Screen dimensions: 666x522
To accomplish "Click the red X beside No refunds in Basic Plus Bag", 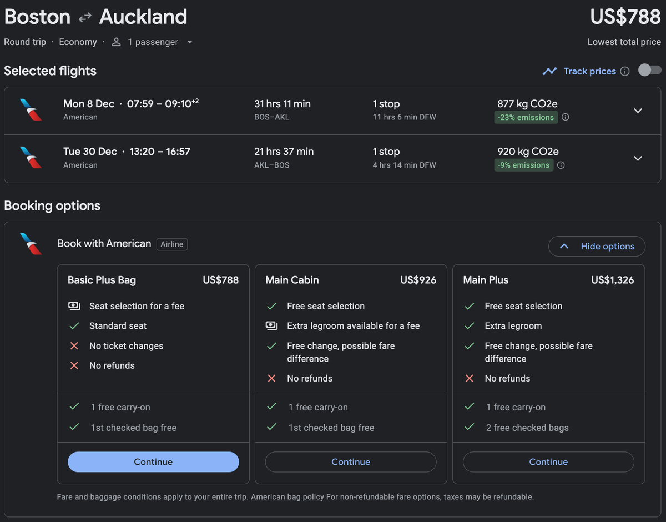I will click(x=74, y=365).
